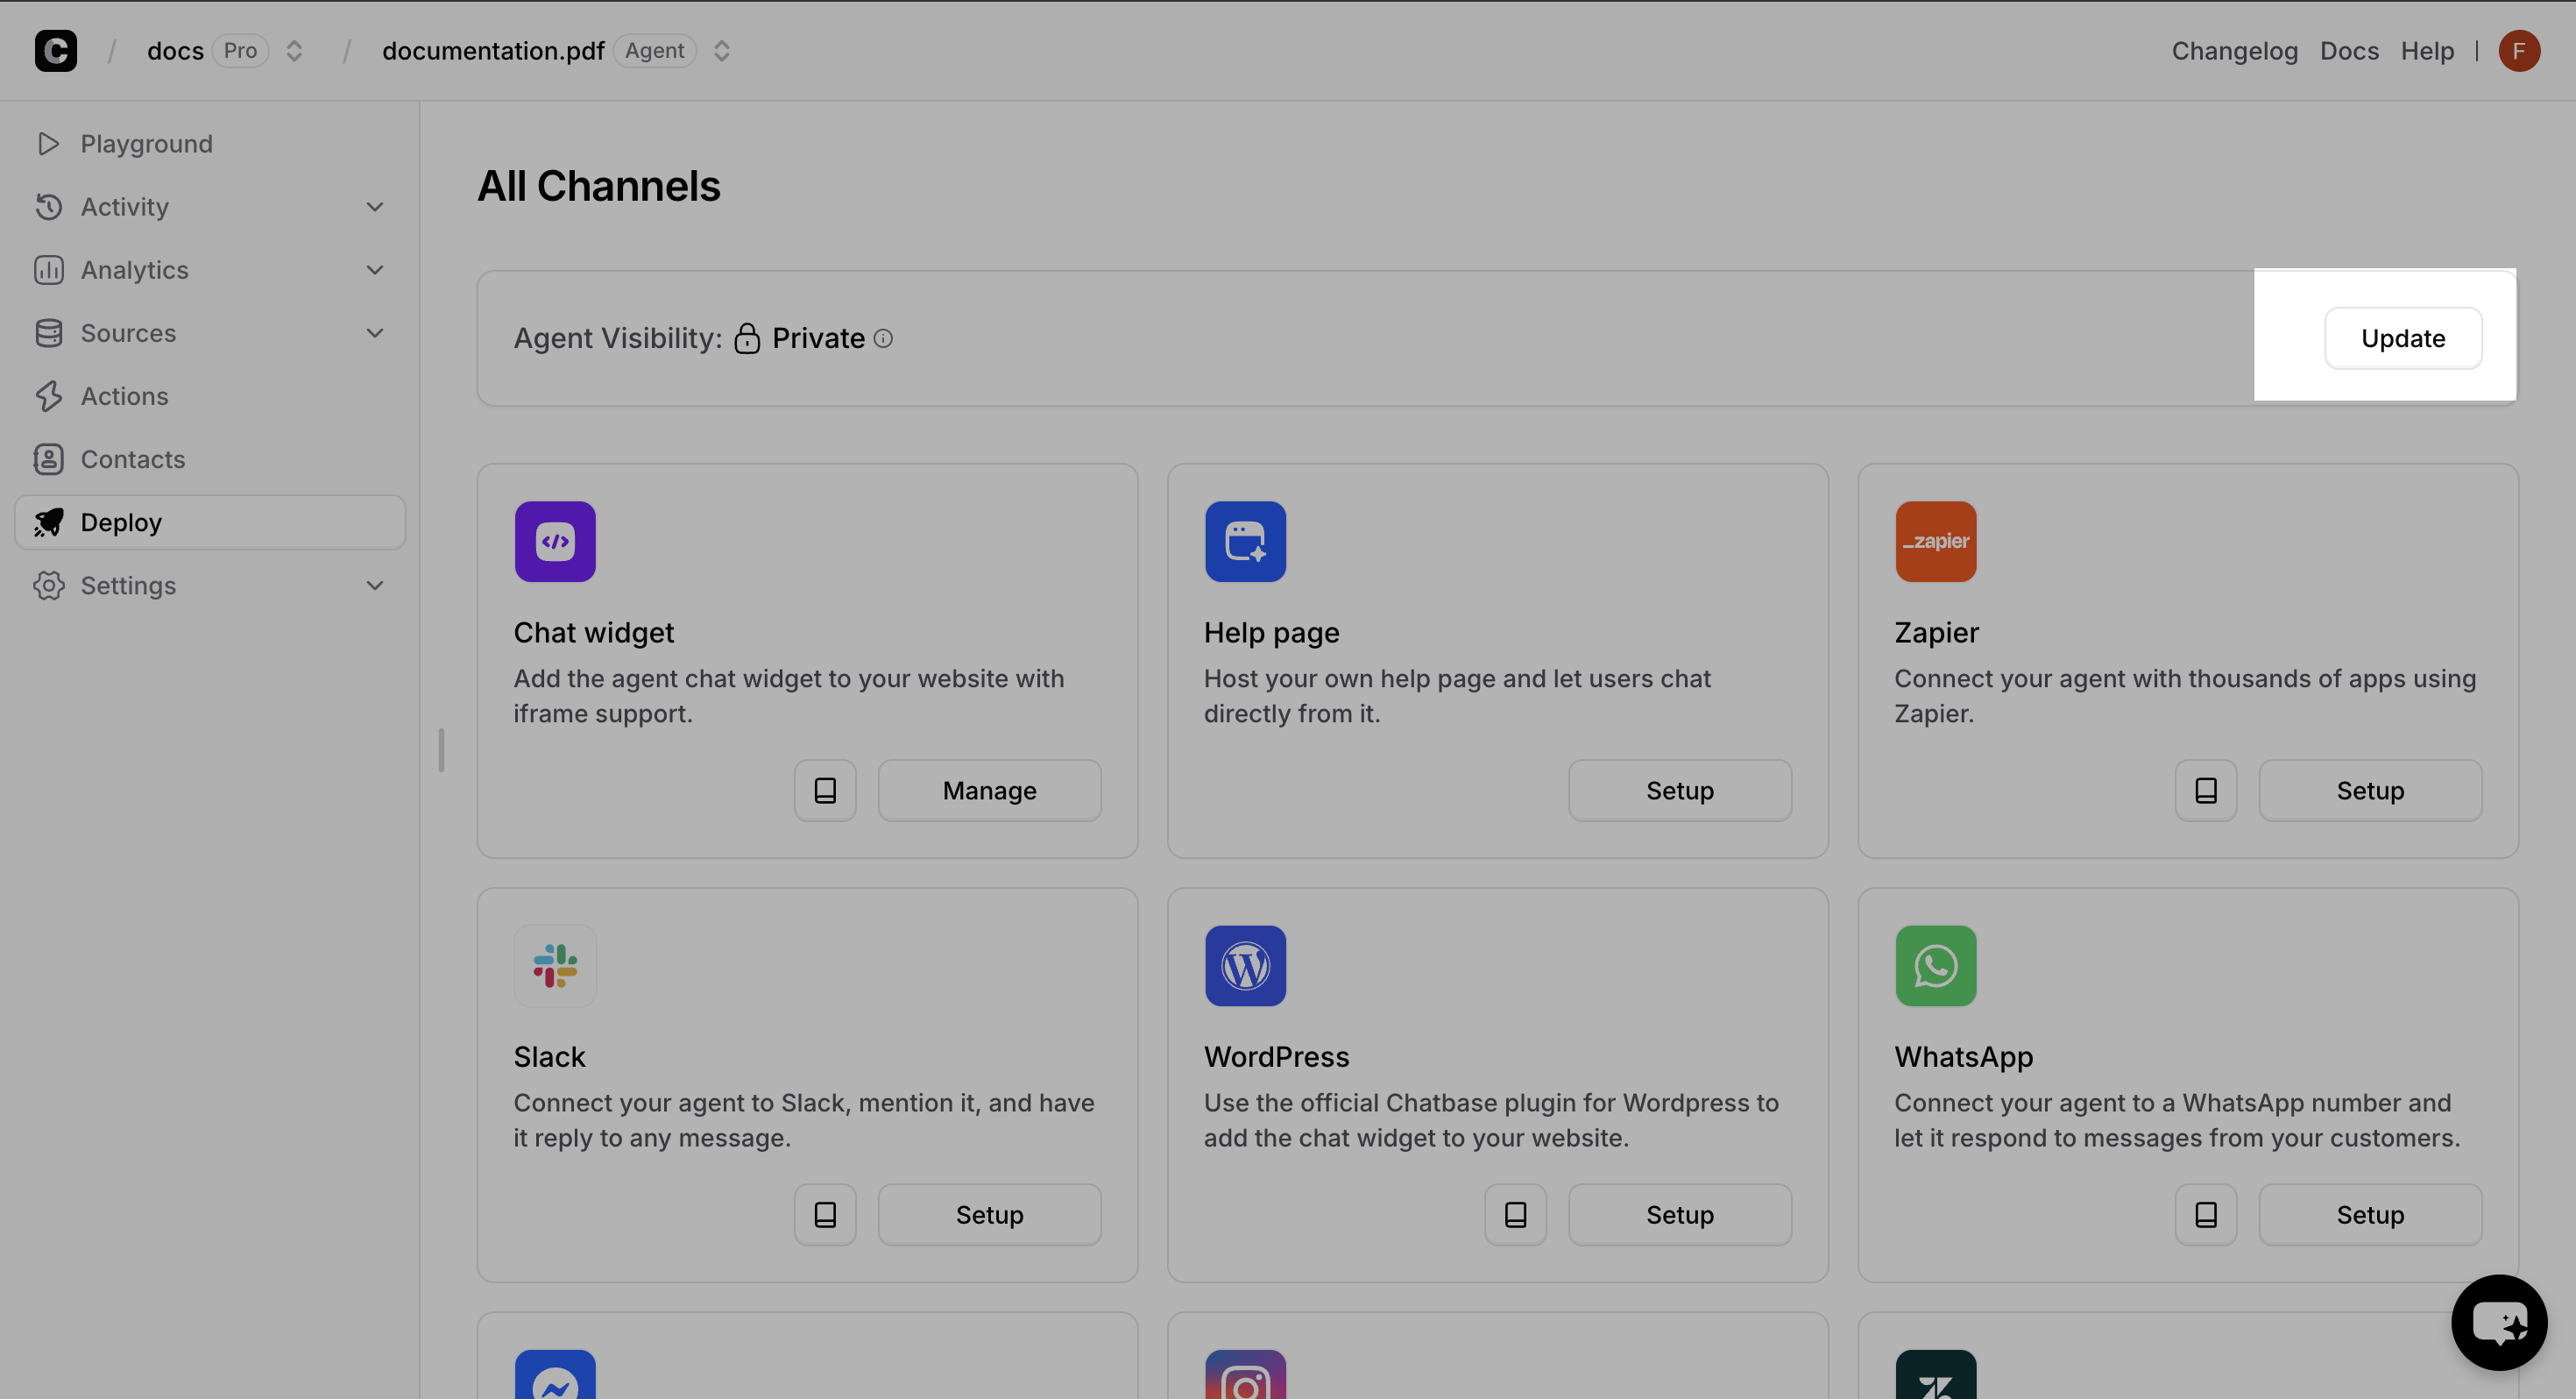Expand the Analytics sidebar section
Screen dimensions: 2576x1399
375,270
